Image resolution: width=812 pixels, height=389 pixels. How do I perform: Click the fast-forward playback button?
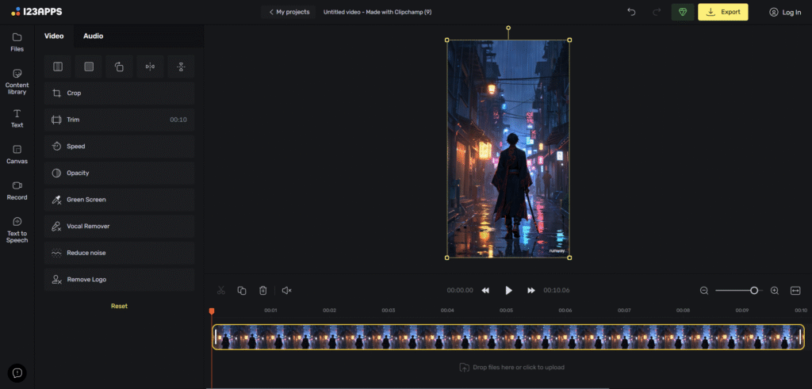pos(530,290)
